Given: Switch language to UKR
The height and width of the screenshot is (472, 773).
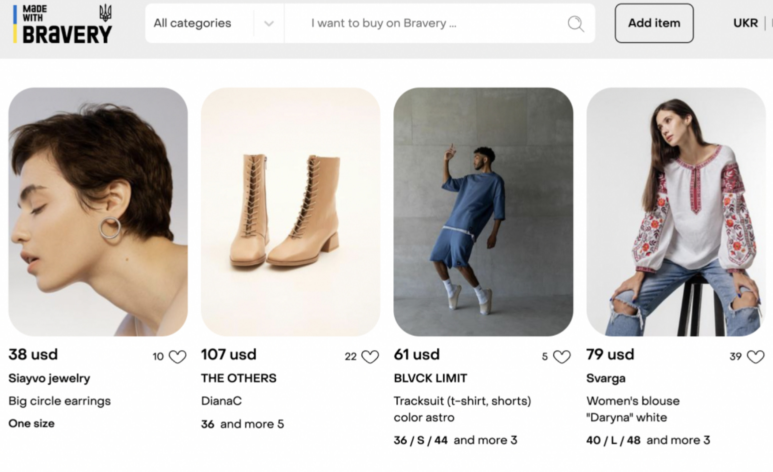Looking at the screenshot, I should pos(745,23).
